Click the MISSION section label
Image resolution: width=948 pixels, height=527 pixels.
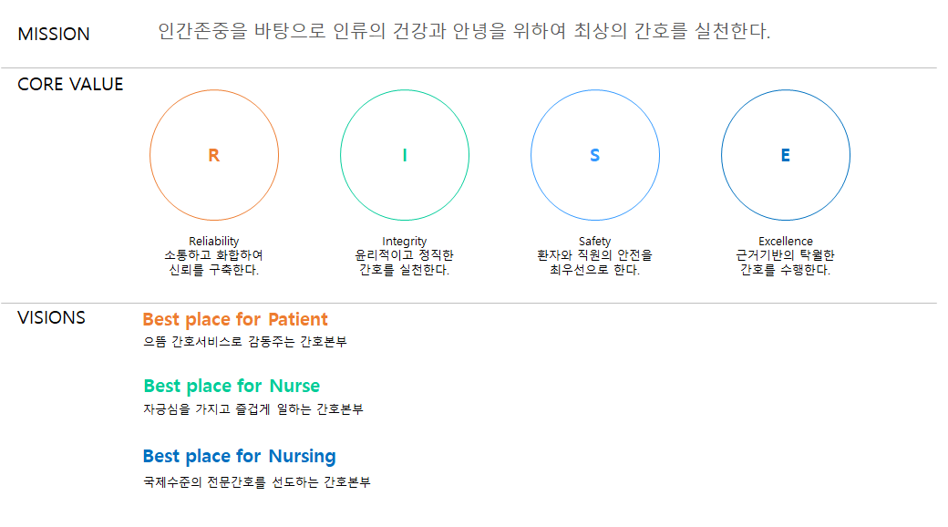tap(54, 34)
